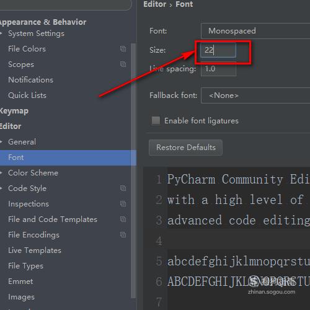Open Images settings page
This screenshot has width=310, height=310.
[x=21, y=297]
